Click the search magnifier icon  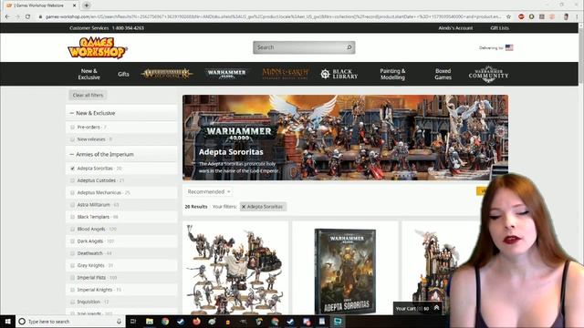tap(349, 47)
